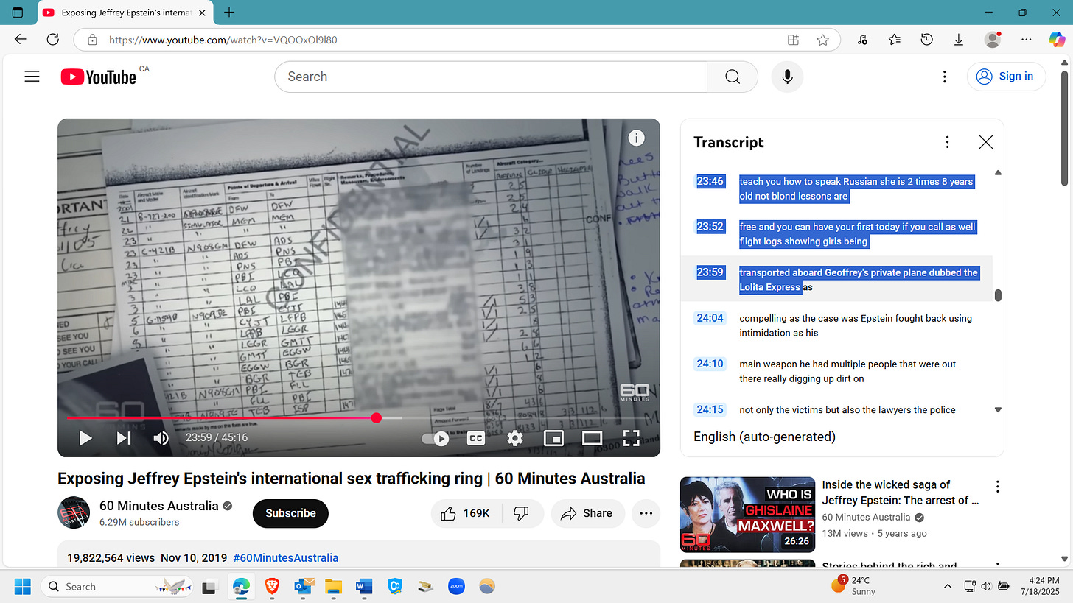Add page to favorites star

(x=822, y=40)
